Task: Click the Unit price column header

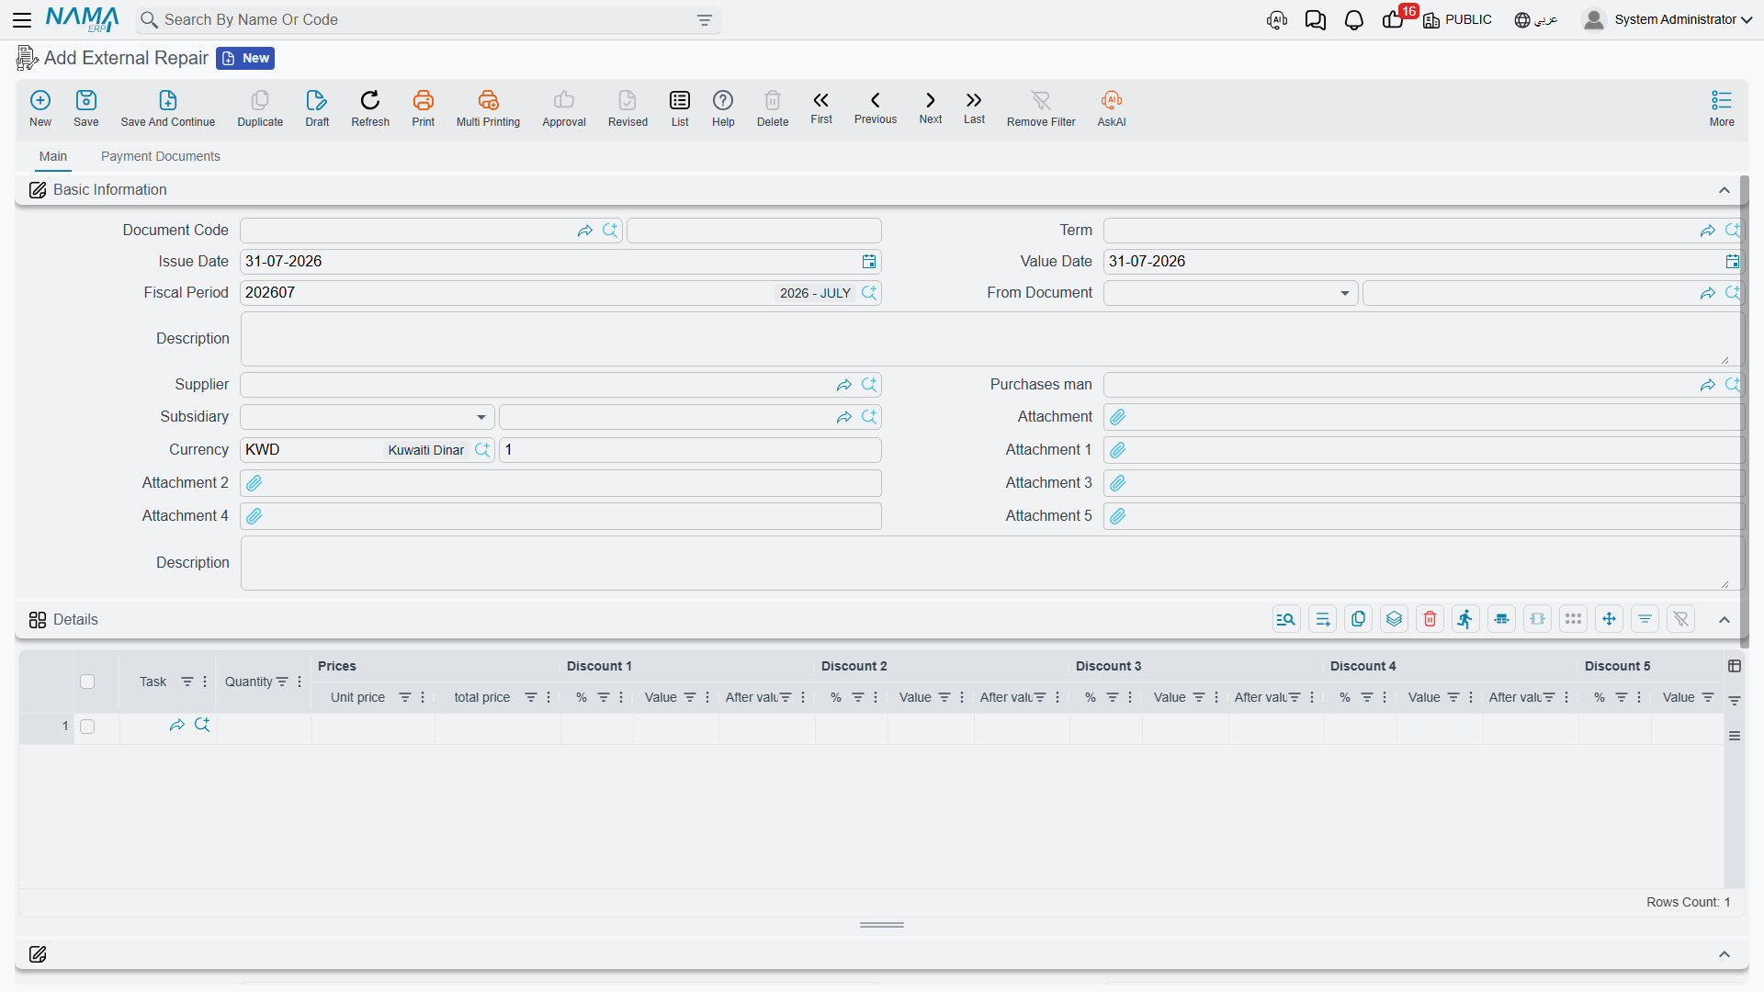Action: (x=357, y=697)
